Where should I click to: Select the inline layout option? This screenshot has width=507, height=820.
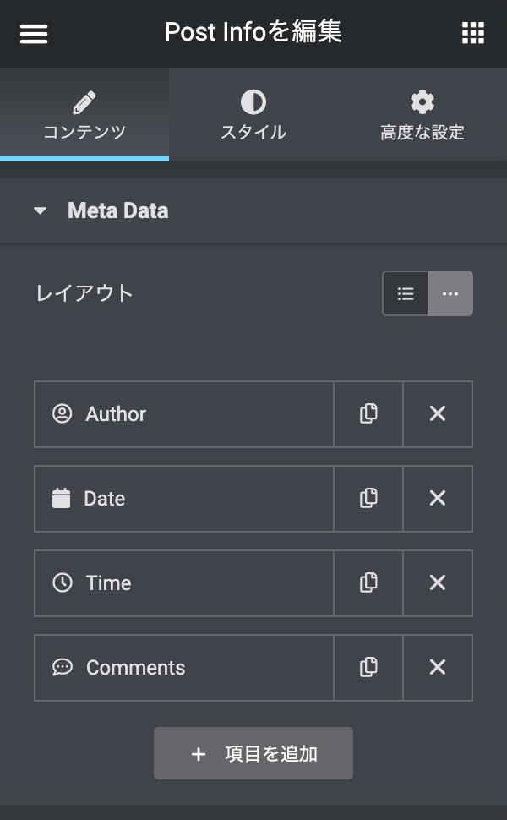[x=450, y=293]
